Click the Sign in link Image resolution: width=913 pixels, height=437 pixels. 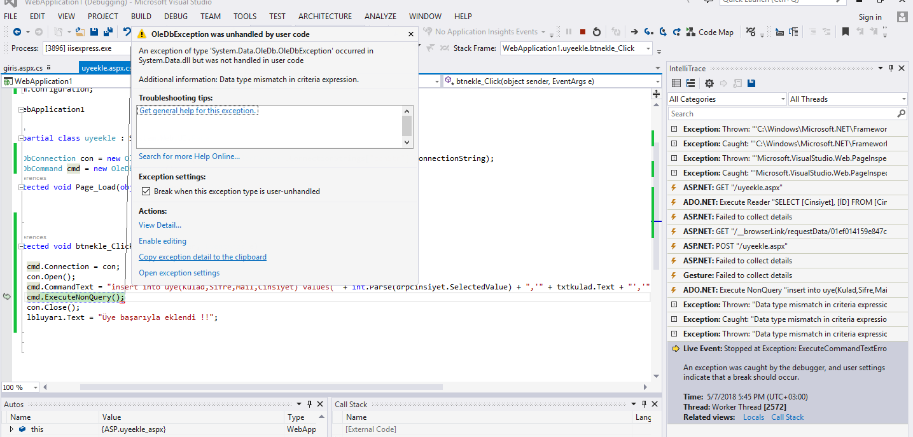tap(870, 17)
